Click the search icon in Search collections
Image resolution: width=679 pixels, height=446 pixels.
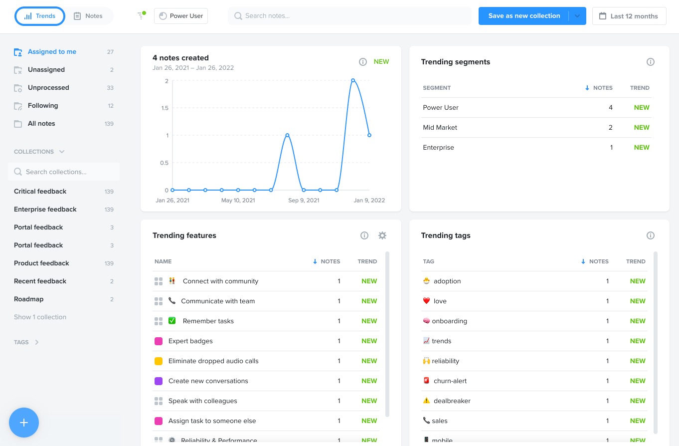click(18, 172)
